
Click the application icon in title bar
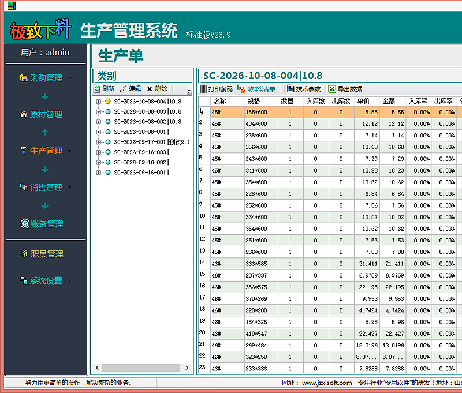click(x=12, y=6)
